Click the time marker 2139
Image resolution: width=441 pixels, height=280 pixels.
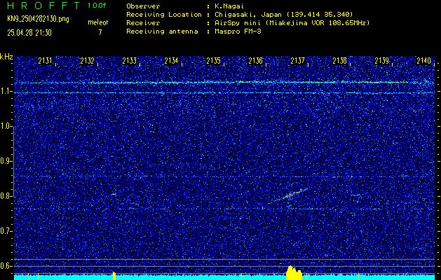click(382, 61)
